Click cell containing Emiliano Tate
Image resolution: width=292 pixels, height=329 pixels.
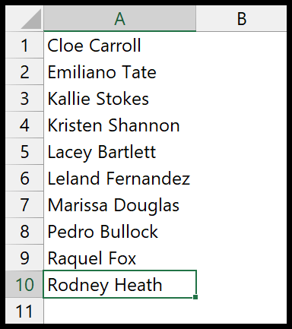[x=119, y=72]
